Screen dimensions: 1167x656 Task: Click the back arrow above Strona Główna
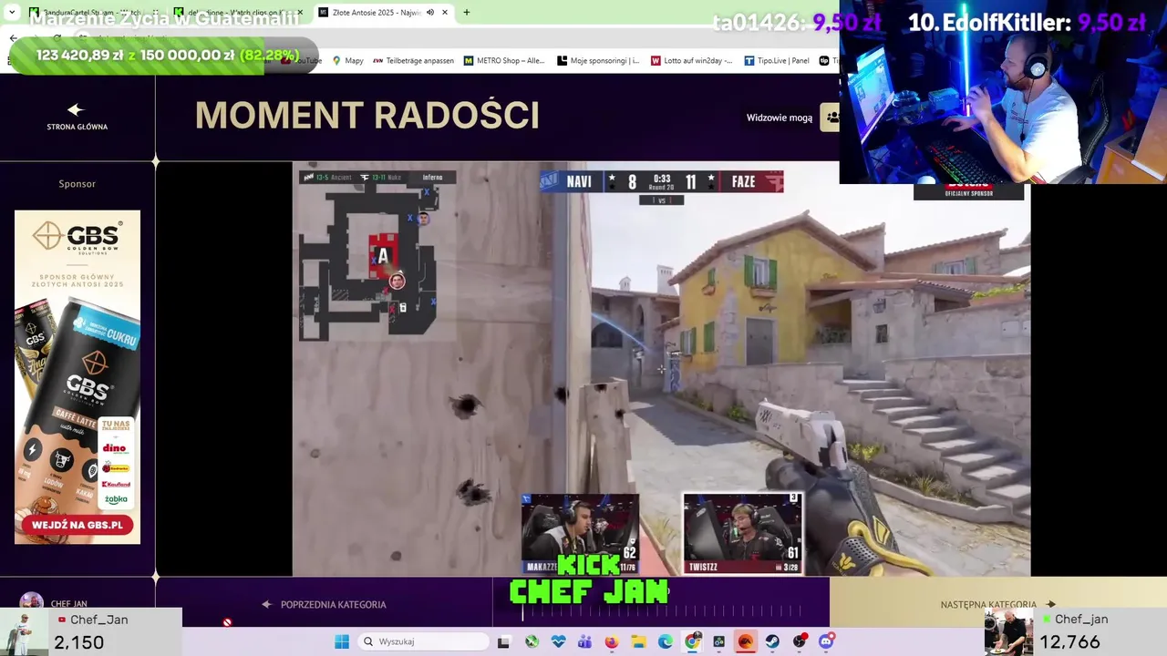tap(76, 110)
